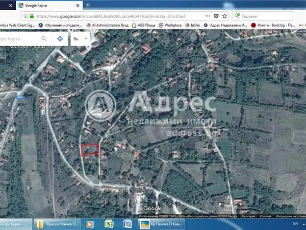
Task: Open the Имоти - Imot.bg bookmark
Action: tap(273, 25)
